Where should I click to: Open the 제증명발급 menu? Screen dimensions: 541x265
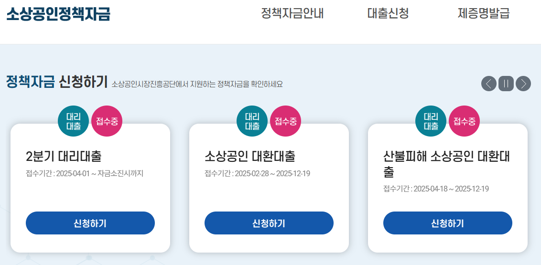484,13
